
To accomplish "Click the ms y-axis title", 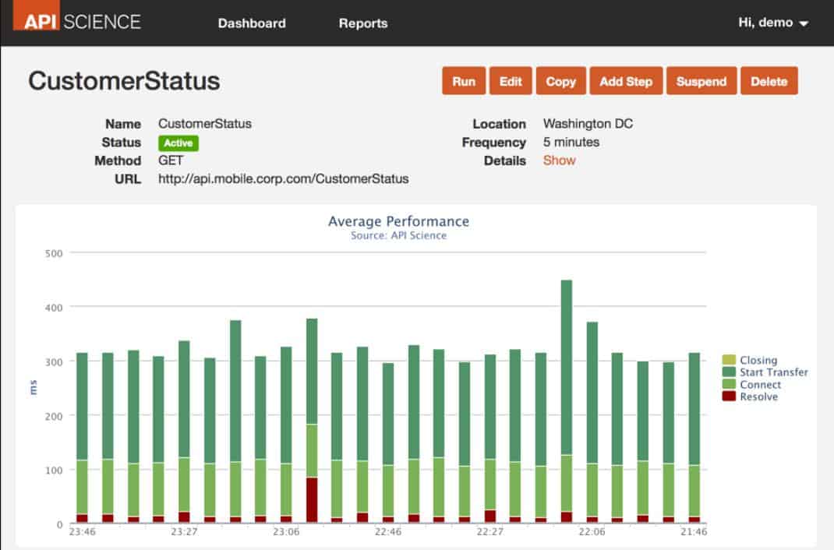I will 33,387.
